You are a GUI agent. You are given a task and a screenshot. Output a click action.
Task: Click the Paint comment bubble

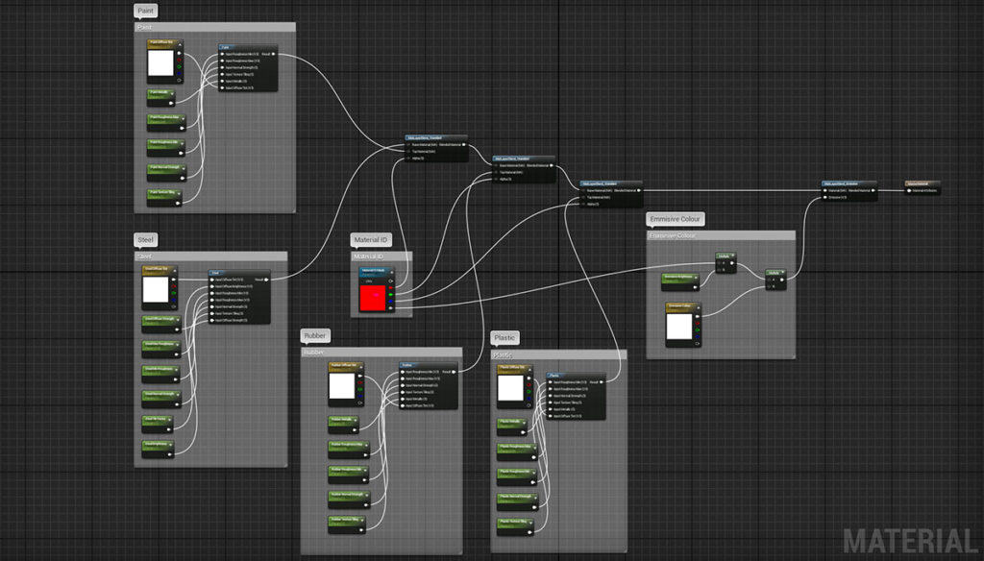click(146, 11)
